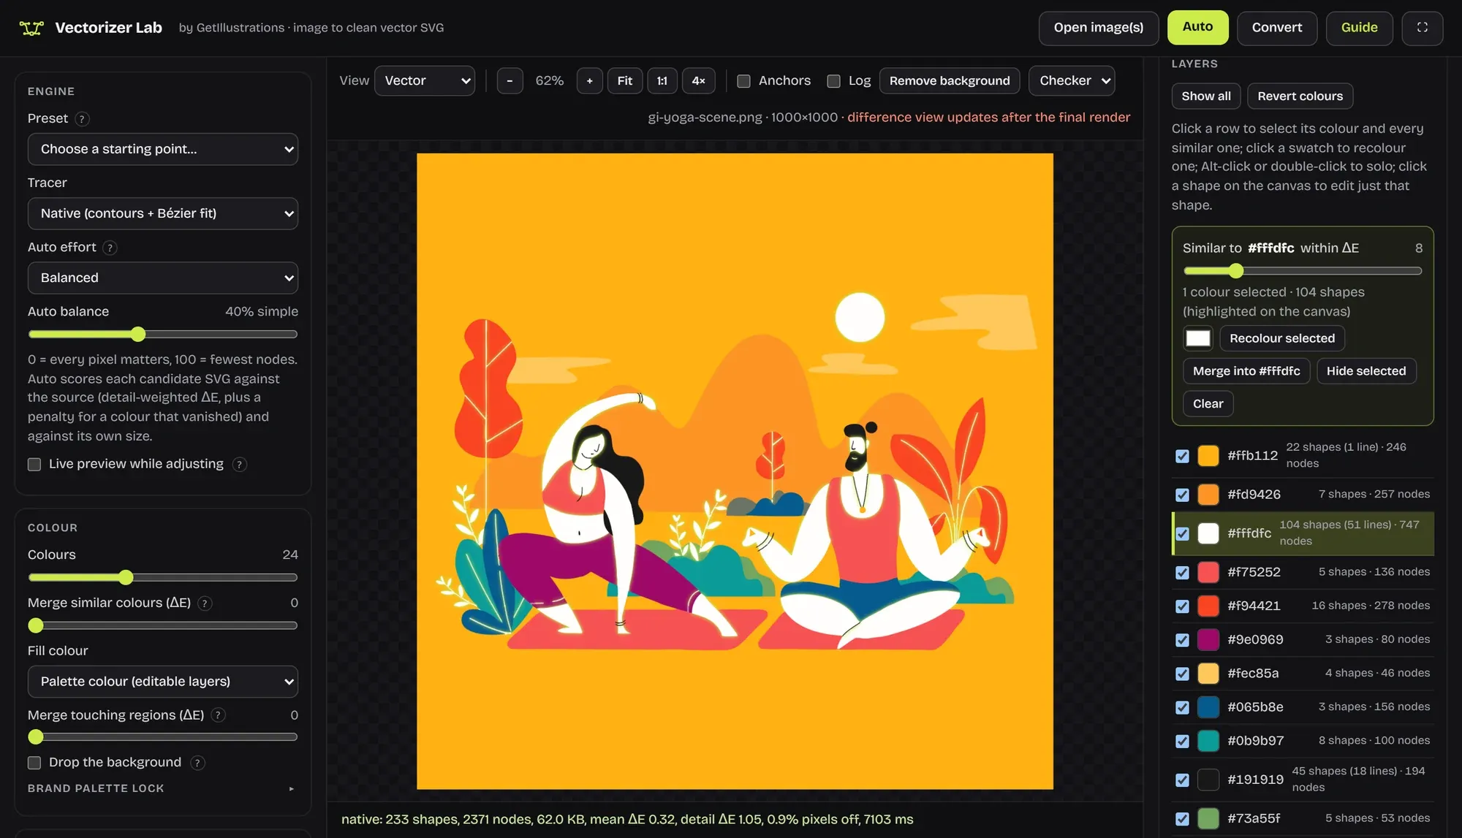Toggle the #065b8e layer checkbox

click(x=1182, y=707)
